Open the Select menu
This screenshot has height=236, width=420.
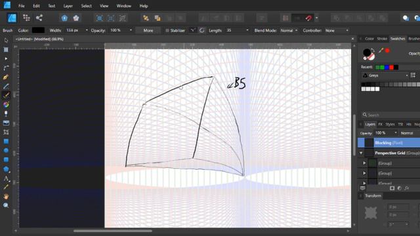click(86, 6)
